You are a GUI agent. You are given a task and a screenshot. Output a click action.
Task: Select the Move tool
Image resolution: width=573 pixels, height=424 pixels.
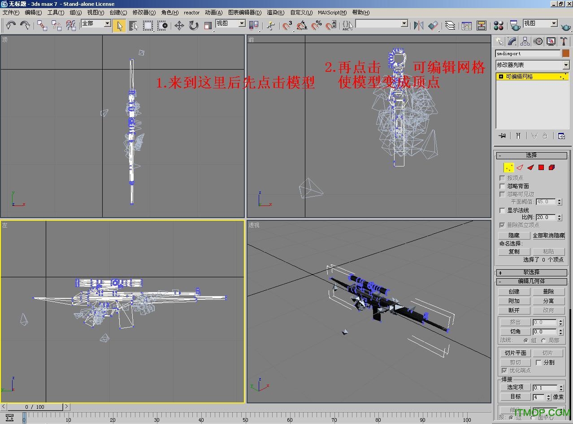(x=179, y=26)
